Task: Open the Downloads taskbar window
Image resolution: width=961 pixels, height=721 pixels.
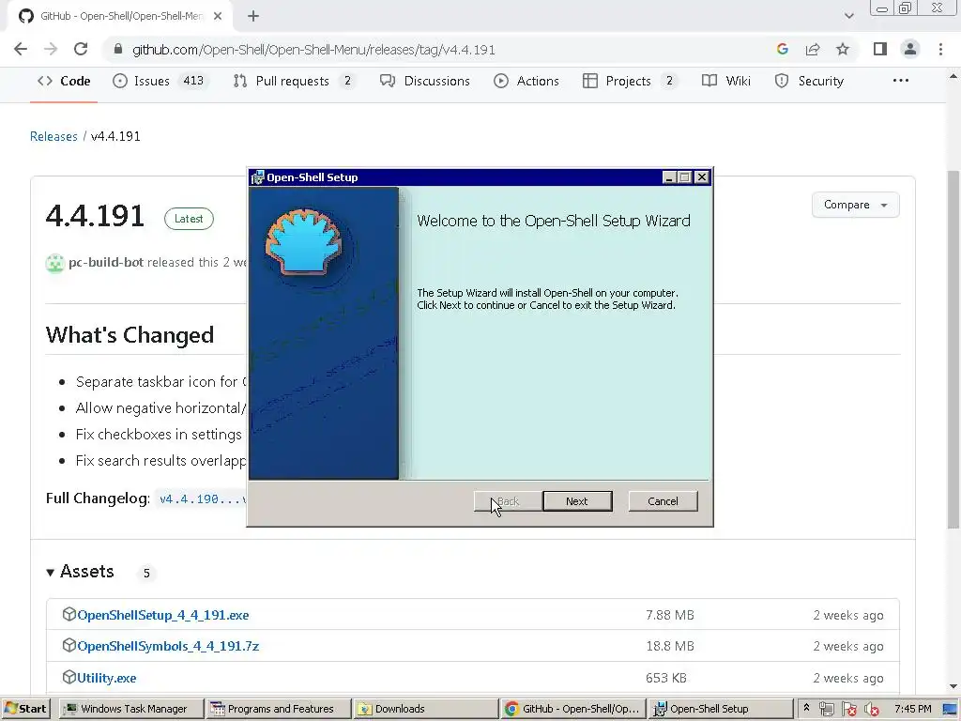Action: [x=425, y=709]
